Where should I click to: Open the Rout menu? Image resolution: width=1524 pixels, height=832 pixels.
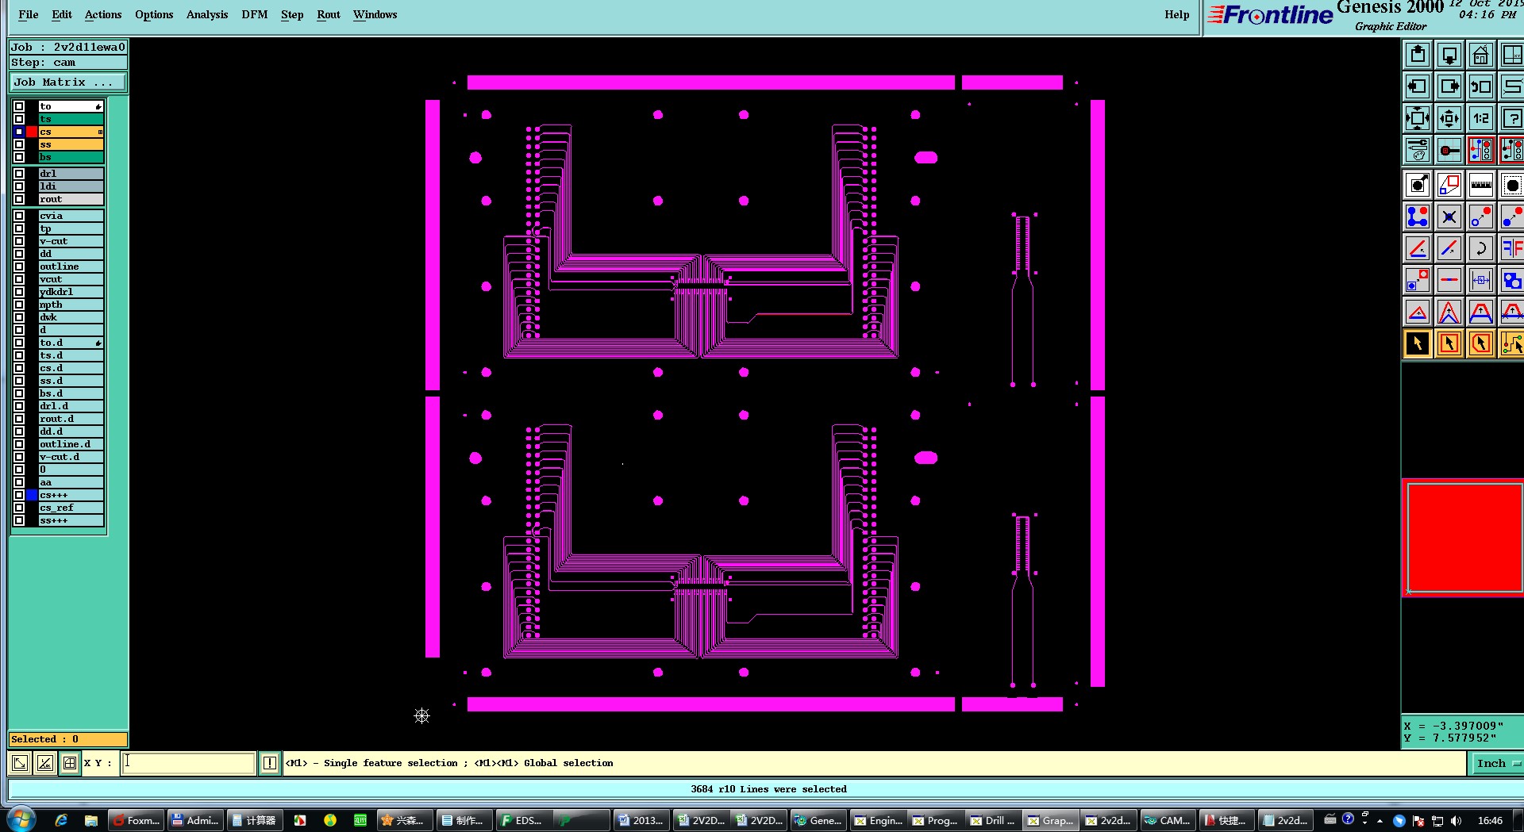click(329, 14)
